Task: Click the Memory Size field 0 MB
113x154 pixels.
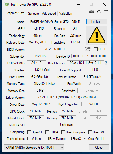Action: [40, 91]
